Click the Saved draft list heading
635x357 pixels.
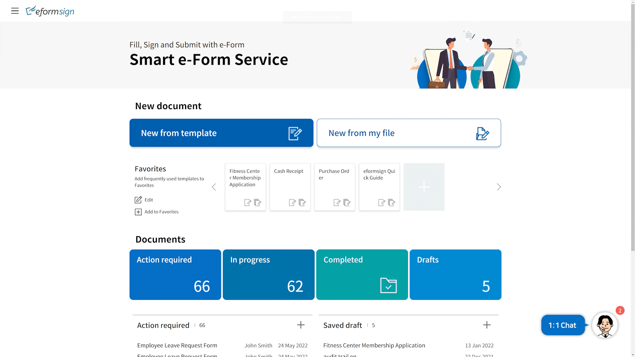[343, 325]
